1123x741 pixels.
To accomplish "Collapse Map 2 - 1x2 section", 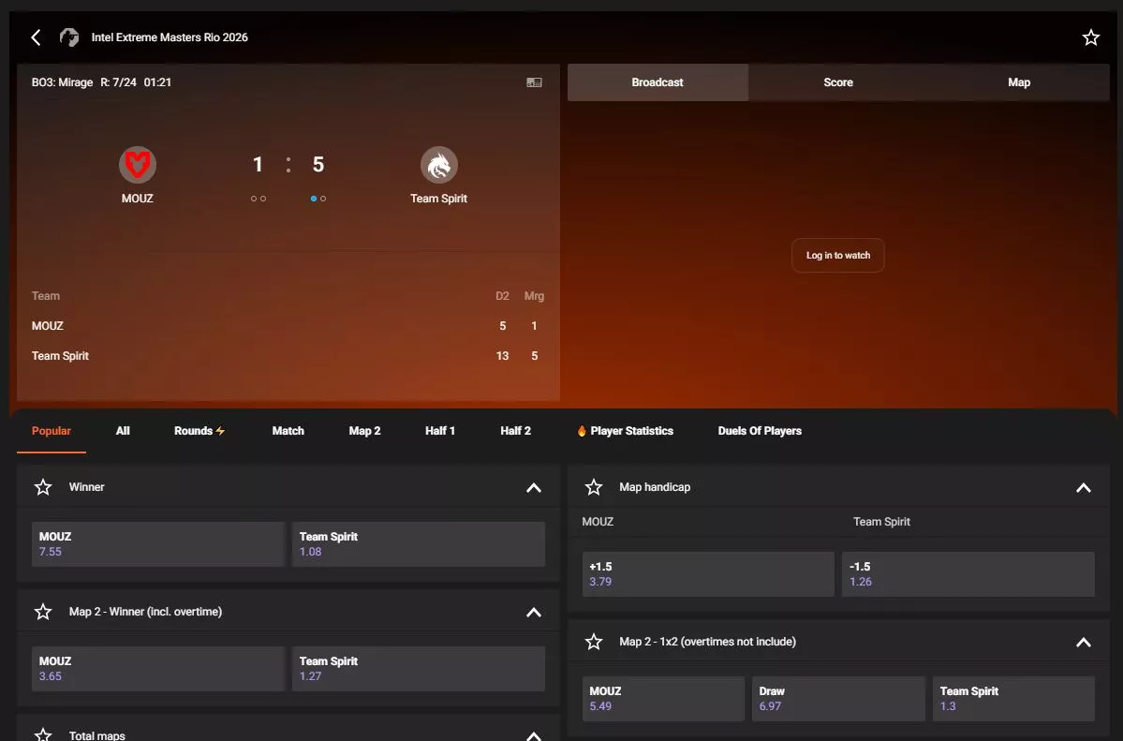I will click(1084, 643).
